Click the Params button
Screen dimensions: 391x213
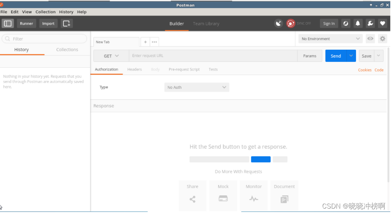pos(310,56)
